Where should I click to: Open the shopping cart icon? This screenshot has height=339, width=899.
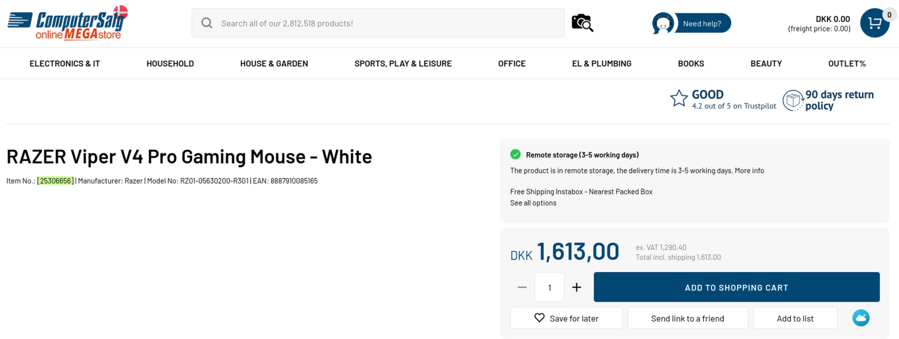pos(874,23)
